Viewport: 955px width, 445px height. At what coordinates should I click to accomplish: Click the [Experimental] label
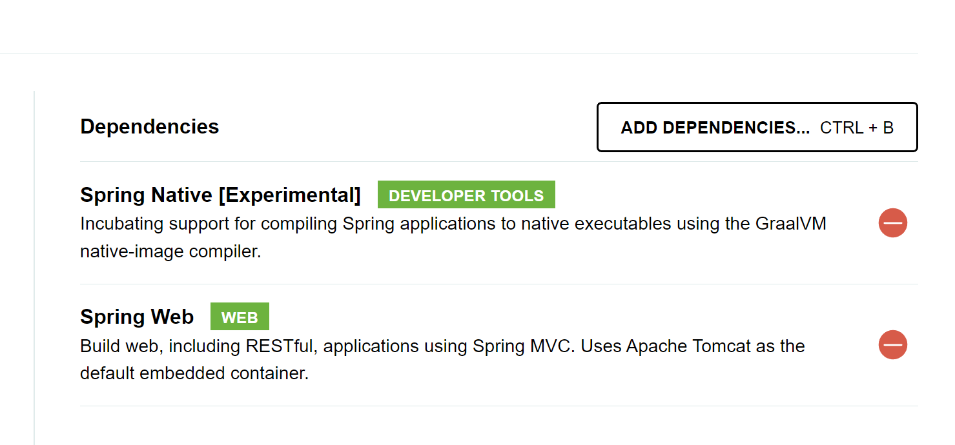[x=289, y=195]
